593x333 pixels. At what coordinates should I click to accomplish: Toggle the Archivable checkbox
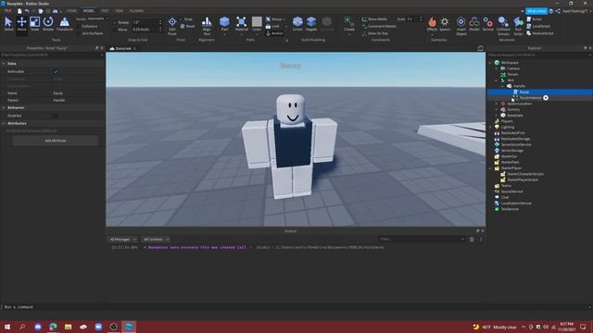point(56,71)
